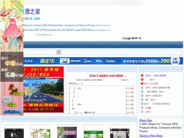Open the second street map thumbnail
This screenshot has width=184, height=138.
[x=40, y=133]
